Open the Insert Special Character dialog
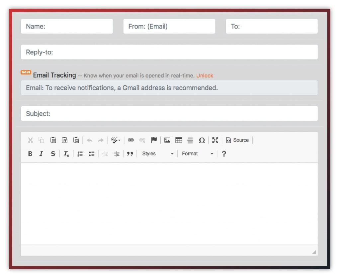The height and width of the screenshot is (277, 340). tap(202, 140)
